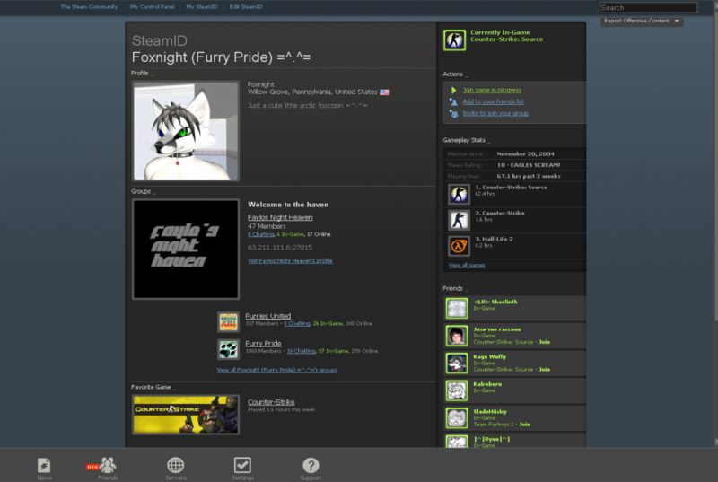Click 0 Chatting link under Furries United
This screenshot has width=718, height=482.
(297, 324)
